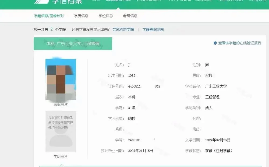Screen dimensions: 269x167
Task: Open the 学籍信息/图像校对 tab
Action: click(x=49, y=16)
